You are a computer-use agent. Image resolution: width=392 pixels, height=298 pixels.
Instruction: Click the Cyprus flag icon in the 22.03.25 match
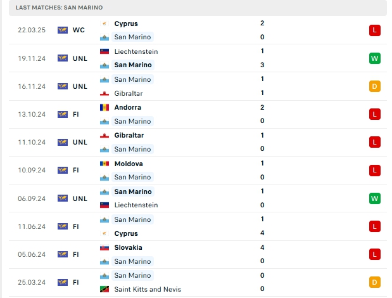pyautogui.click(x=104, y=23)
